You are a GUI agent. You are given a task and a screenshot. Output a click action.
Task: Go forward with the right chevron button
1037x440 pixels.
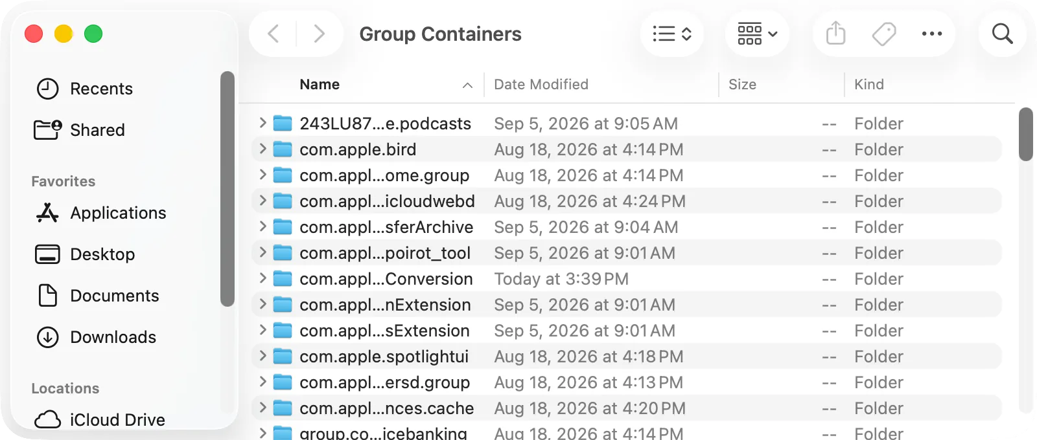click(x=319, y=34)
